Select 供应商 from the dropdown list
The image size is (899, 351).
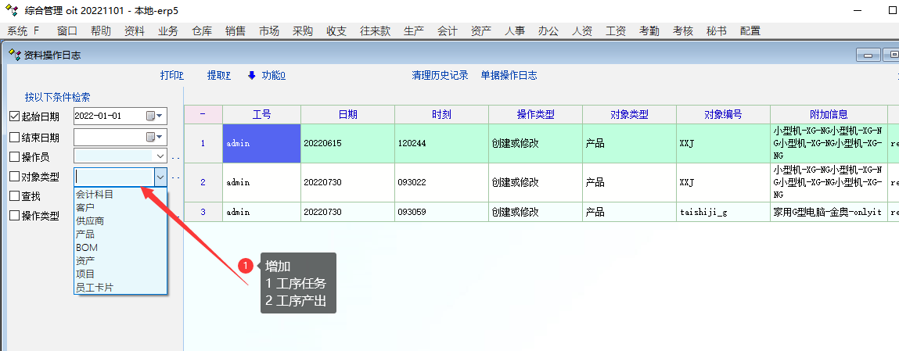coord(90,221)
